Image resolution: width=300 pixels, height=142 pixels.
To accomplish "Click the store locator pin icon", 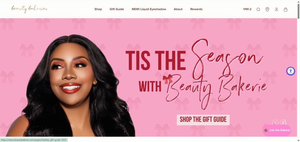I will (267, 9).
